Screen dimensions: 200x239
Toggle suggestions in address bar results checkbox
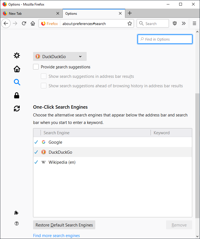coord(44,76)
